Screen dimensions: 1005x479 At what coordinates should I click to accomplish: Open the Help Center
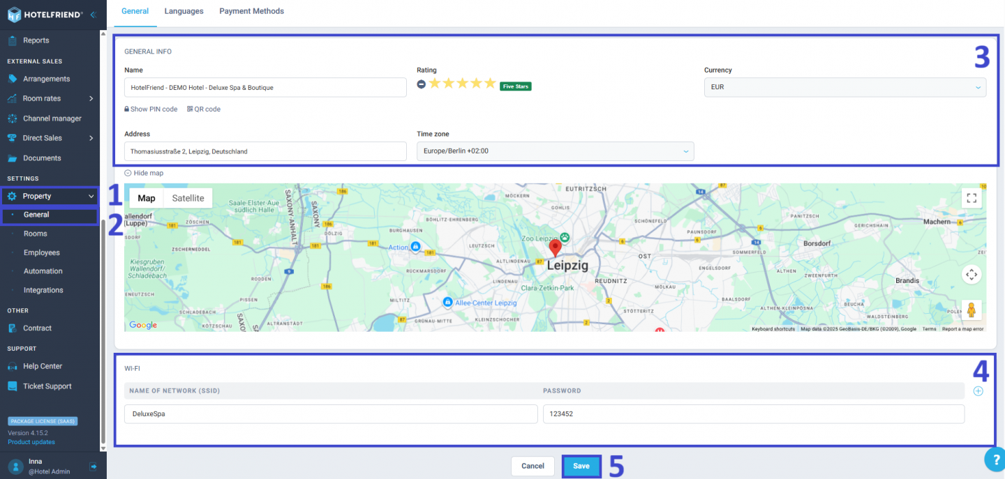pyautogui.click(x=44, y=366)
